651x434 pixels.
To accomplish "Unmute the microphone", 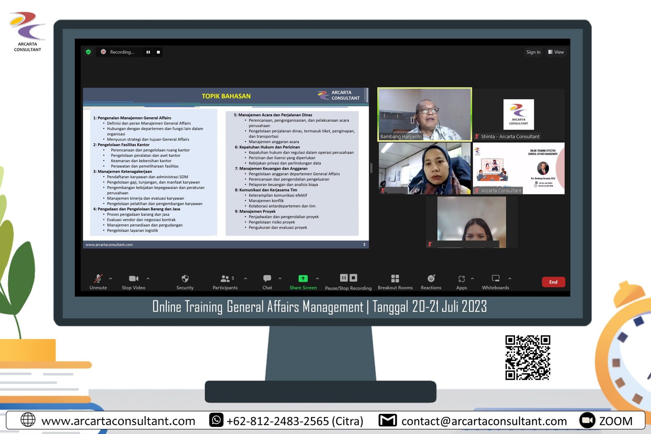I will point(98,279).
